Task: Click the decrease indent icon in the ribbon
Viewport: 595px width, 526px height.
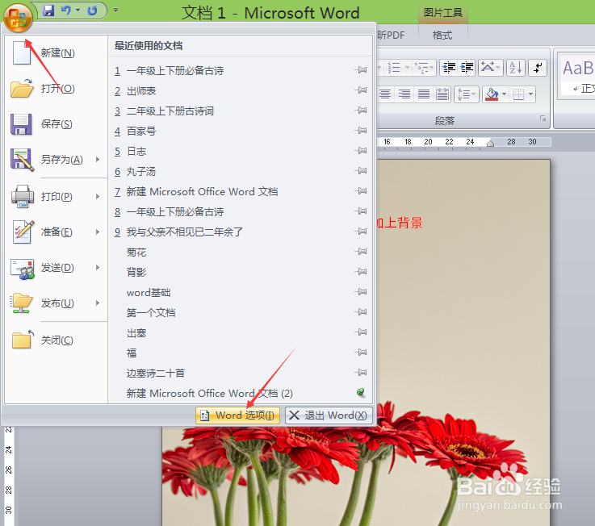Action: pyautogui.click(x=449, y=68)
